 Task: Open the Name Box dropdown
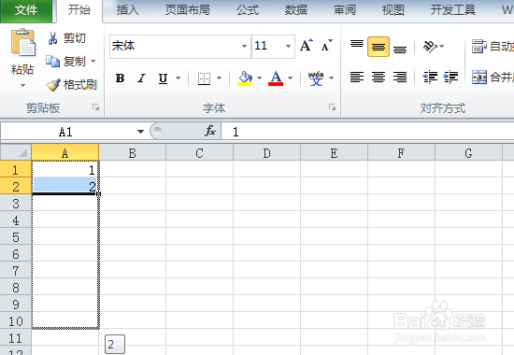tap(140, 132)
